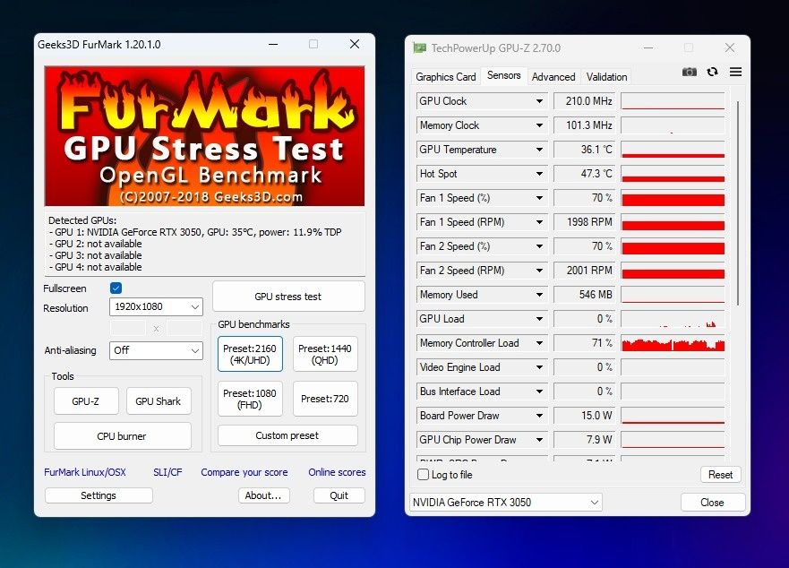Open the Online scores link
789x568 pixels.
pos(337,472)
